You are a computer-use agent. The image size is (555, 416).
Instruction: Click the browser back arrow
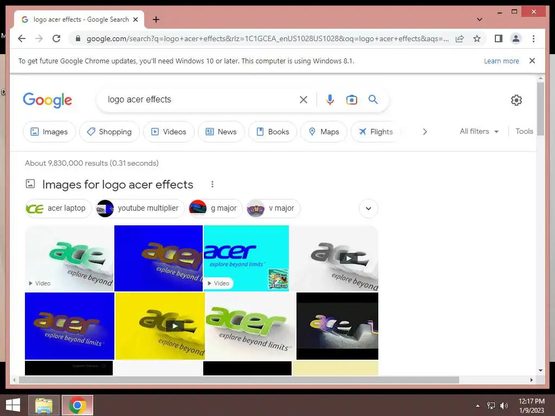point(22,38)
